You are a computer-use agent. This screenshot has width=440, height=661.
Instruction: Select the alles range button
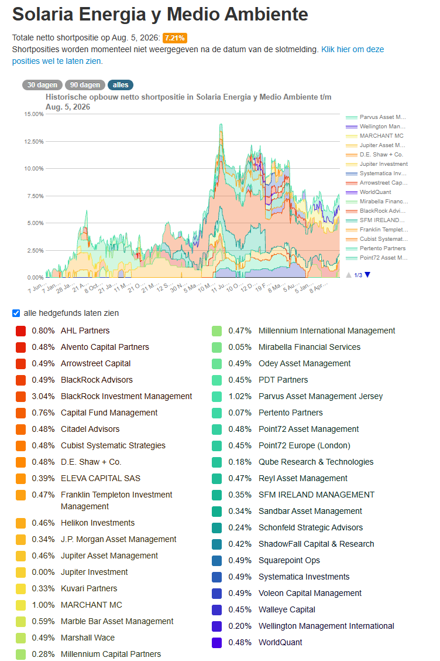121,85
